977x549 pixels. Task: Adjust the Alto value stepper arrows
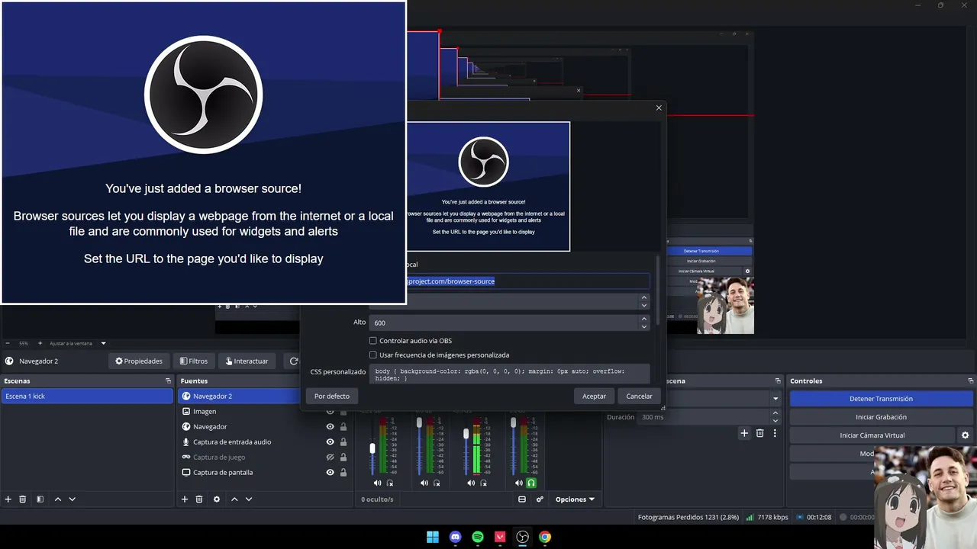click(644, 323)
